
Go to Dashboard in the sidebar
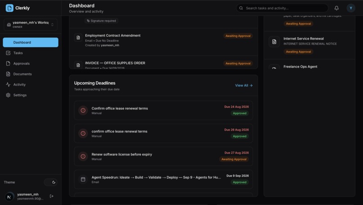31,42
